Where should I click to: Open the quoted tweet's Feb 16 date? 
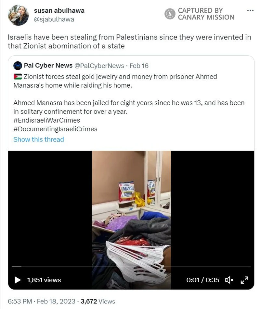139,66
